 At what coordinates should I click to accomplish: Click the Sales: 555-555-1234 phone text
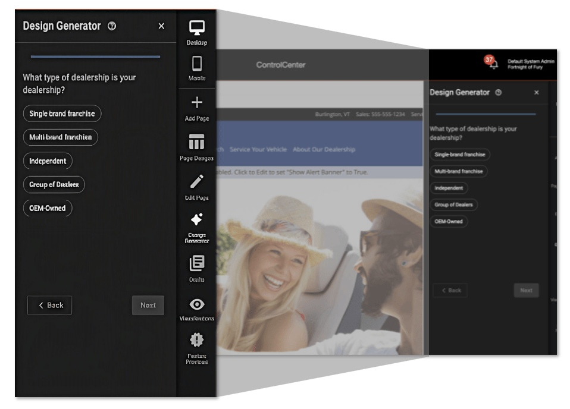(x=380, y=114)
